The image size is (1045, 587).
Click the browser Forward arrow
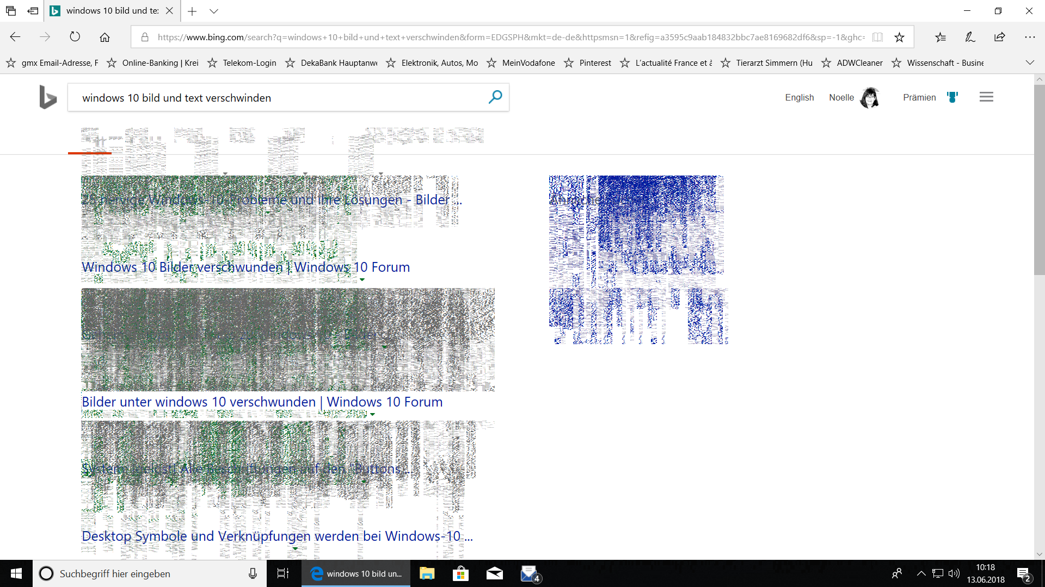[45, 37]
